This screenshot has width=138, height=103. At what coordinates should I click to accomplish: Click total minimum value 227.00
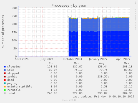coord(77,93)
